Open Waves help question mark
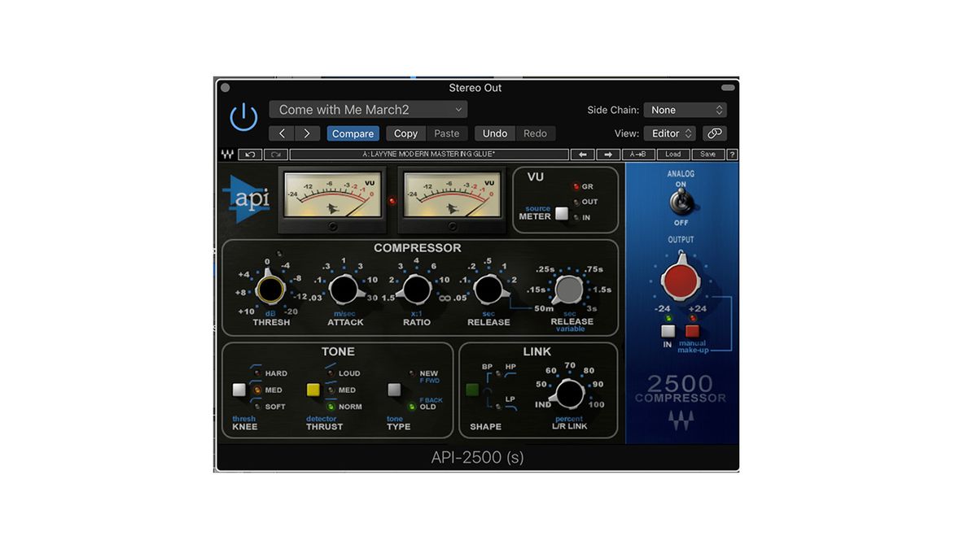 [x=732, y=155]
